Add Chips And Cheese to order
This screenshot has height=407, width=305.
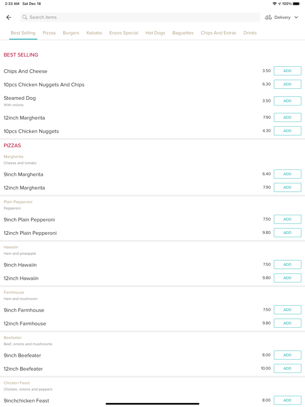(287, 71)
